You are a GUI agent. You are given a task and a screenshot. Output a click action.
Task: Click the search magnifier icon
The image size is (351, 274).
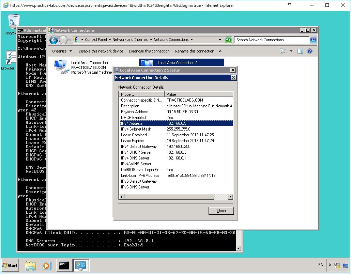pyautogui.click(x=312, y=40)
